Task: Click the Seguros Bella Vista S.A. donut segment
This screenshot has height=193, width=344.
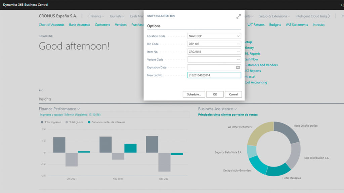Action: [252, 151]
